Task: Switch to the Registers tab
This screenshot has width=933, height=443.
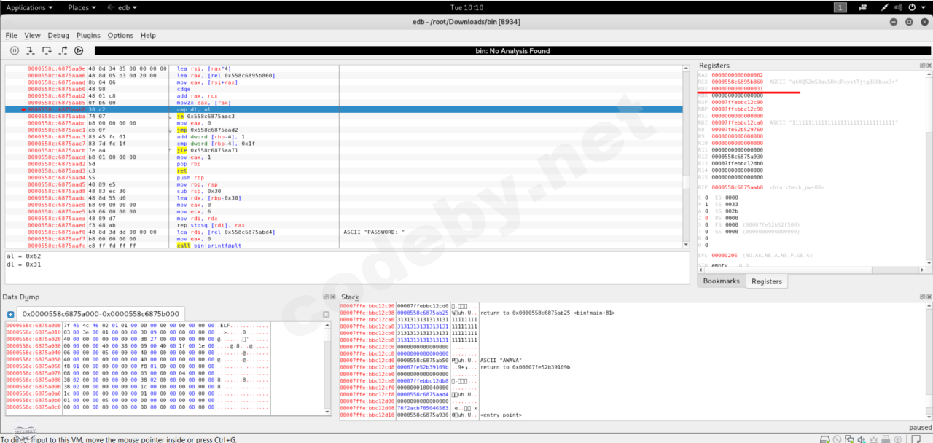Action: click(x=766, y=281)
